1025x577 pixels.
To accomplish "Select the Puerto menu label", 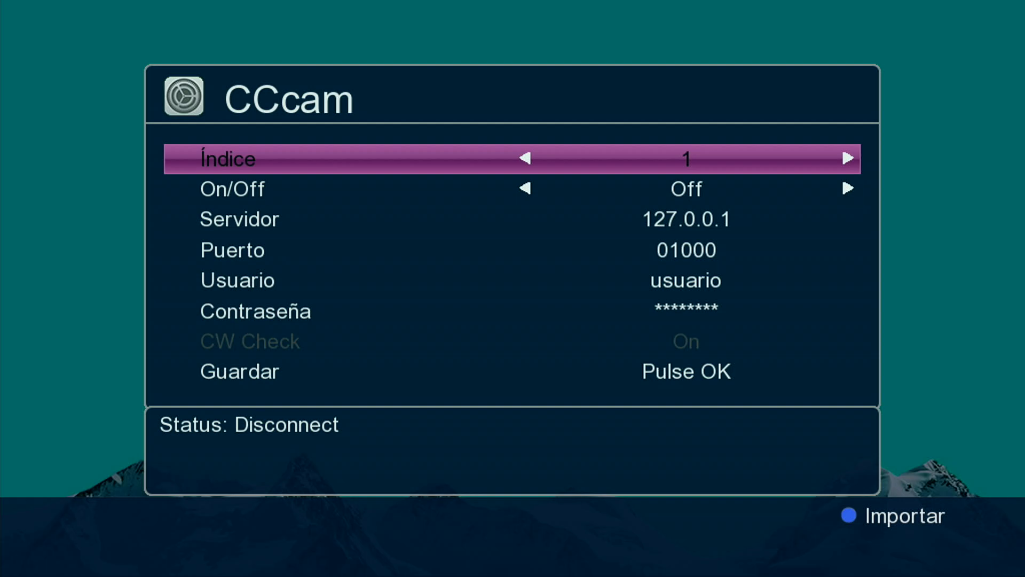I will (x=232, y=250).
